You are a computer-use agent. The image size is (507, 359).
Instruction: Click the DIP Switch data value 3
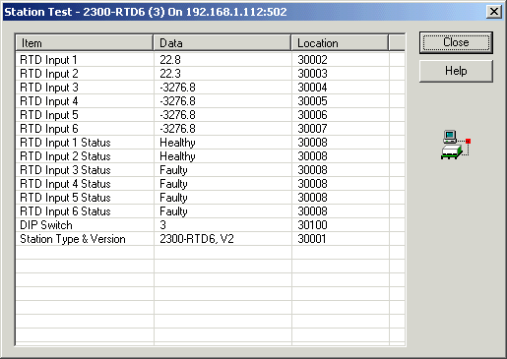pyautogui.click(x=163, y=225)
